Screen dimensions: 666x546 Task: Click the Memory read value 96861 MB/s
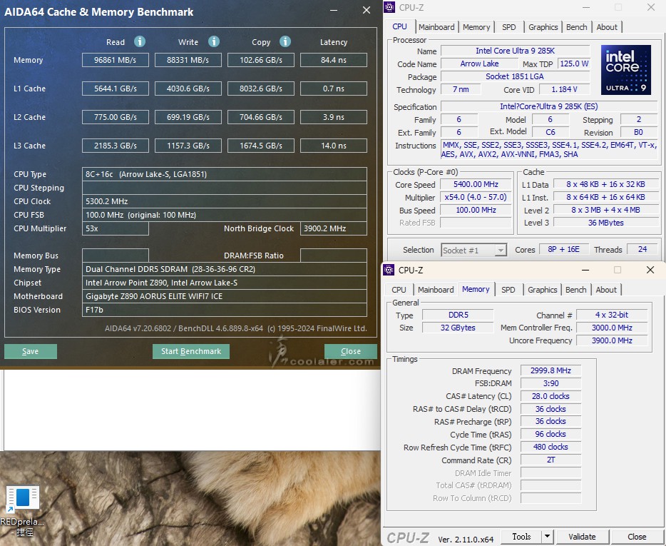coord(115,60)
